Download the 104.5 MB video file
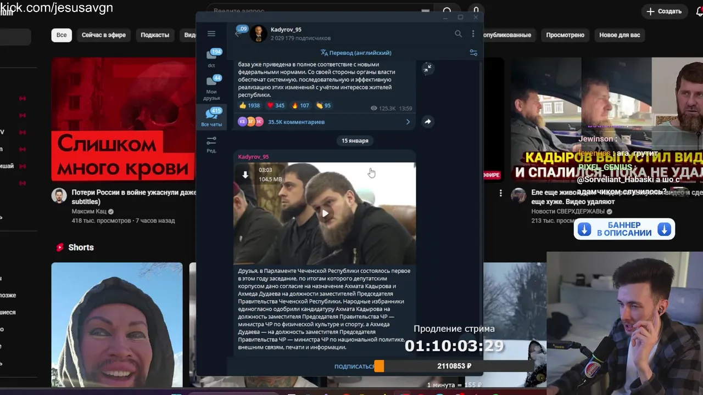Image resolution: width=703 pixels, height=395 pixels. 246,174
